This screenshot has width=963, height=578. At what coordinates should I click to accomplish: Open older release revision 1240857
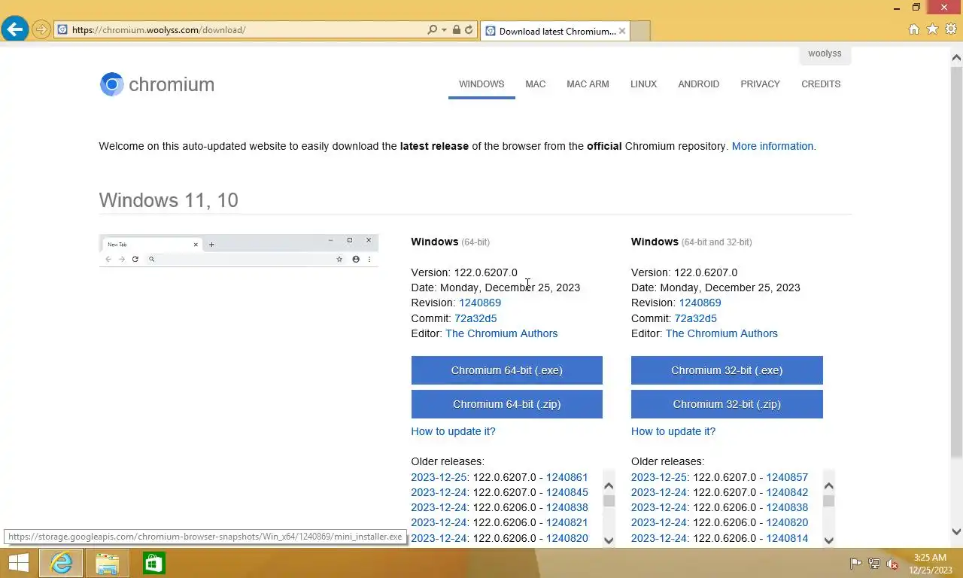(x=787, y=477)
